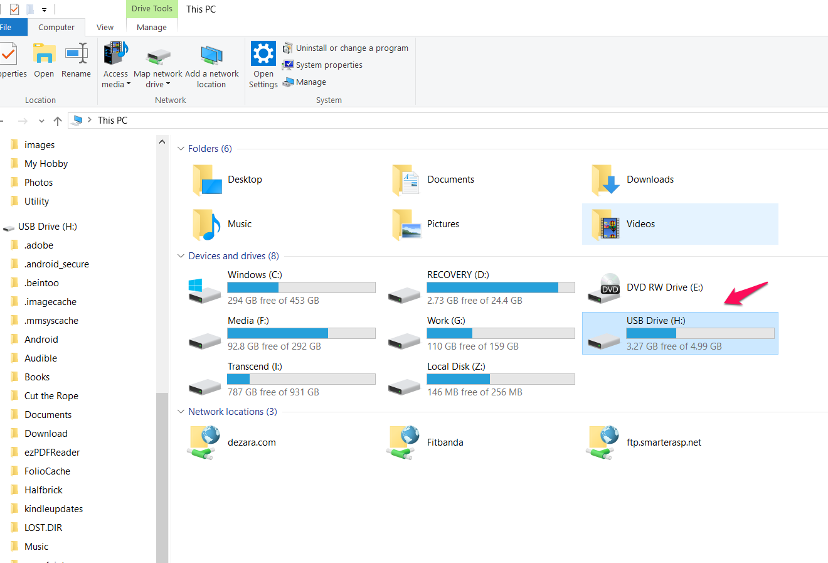Open the Access media dropdown arrow
The width and height of the screenshot is (828, 563).
tap(129, 84)
